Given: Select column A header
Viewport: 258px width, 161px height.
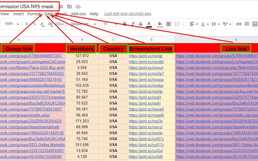Looking at the screenshot, I should (33, 40).
